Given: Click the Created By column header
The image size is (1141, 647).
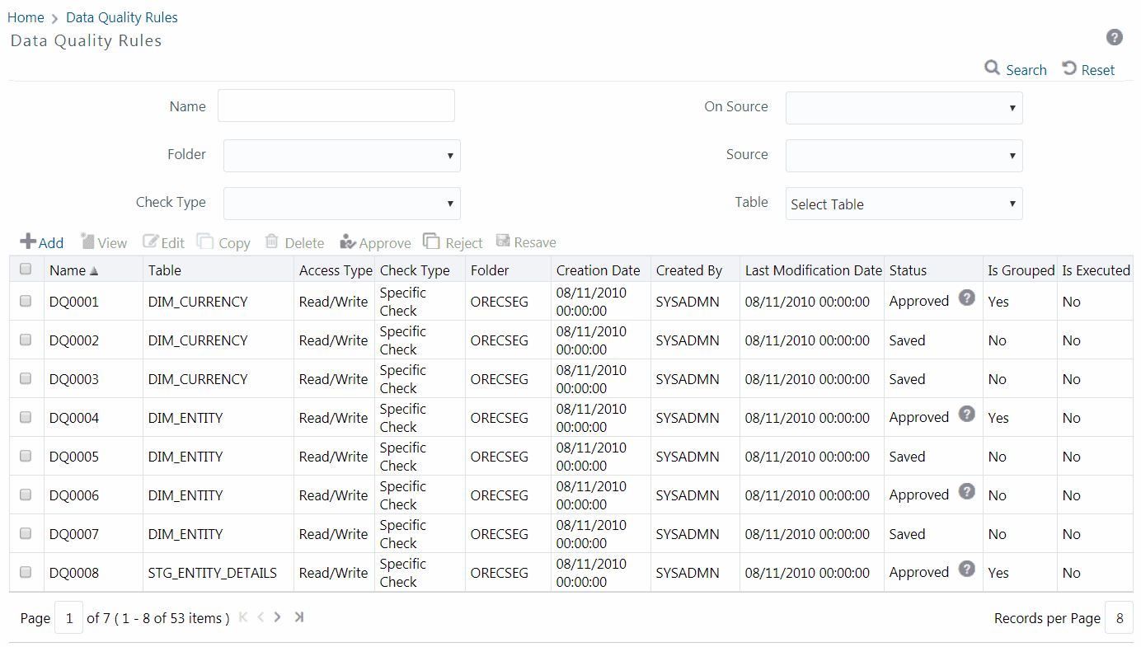Looking at the screenshot, I should (689, 270).
